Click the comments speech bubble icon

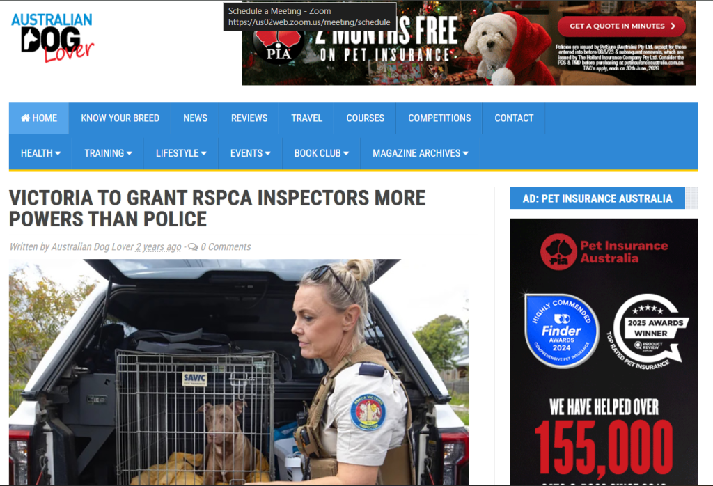click(x=193, y=247)
